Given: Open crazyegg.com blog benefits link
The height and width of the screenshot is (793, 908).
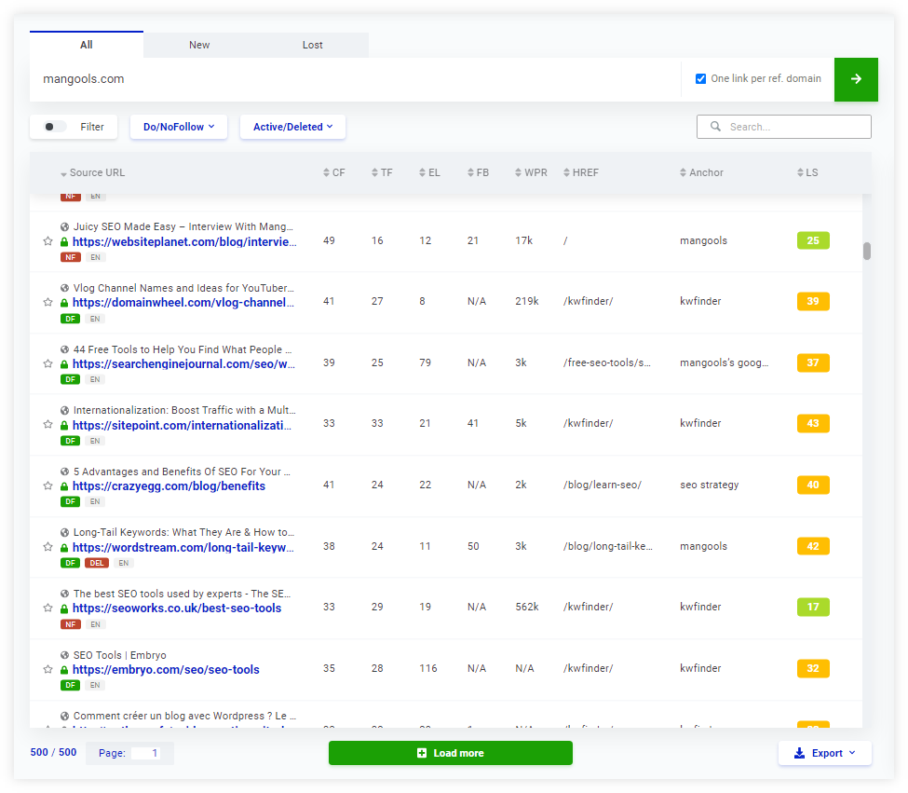Looking at the screenshot, I should pos(169,486).
